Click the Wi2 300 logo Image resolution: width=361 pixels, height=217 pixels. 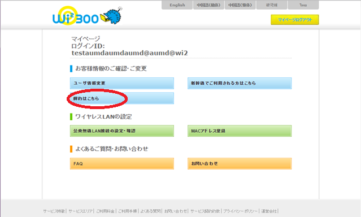click(x=76, y=16)
